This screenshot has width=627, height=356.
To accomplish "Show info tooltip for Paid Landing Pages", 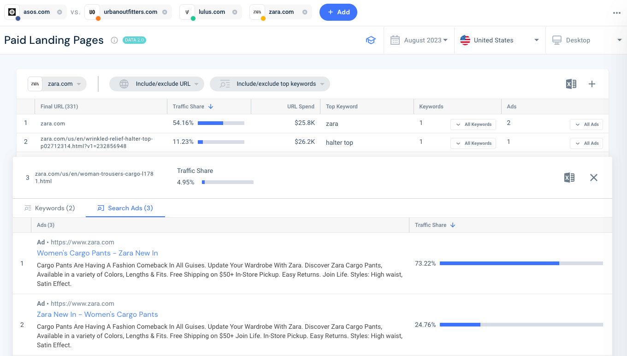I will [x=114, y=40].
